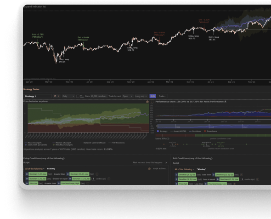Open options icon ending the Price.High row
Screen dimensions: 271x219
235,184
